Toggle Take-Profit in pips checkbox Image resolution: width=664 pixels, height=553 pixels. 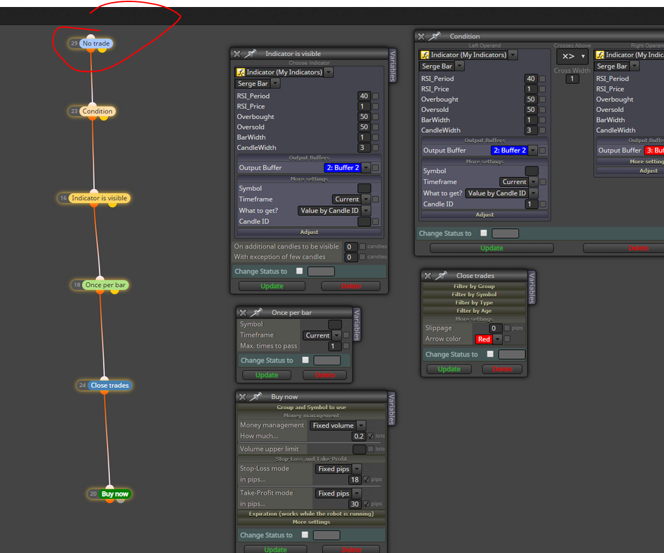click(x=367, y=504)
